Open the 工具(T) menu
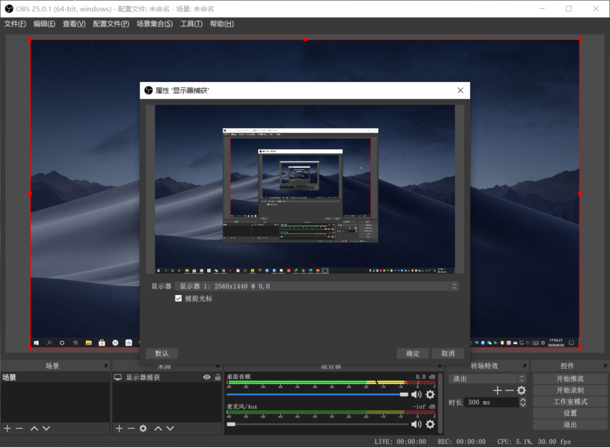This screenshot has height=447, width=610. point(191,24)
